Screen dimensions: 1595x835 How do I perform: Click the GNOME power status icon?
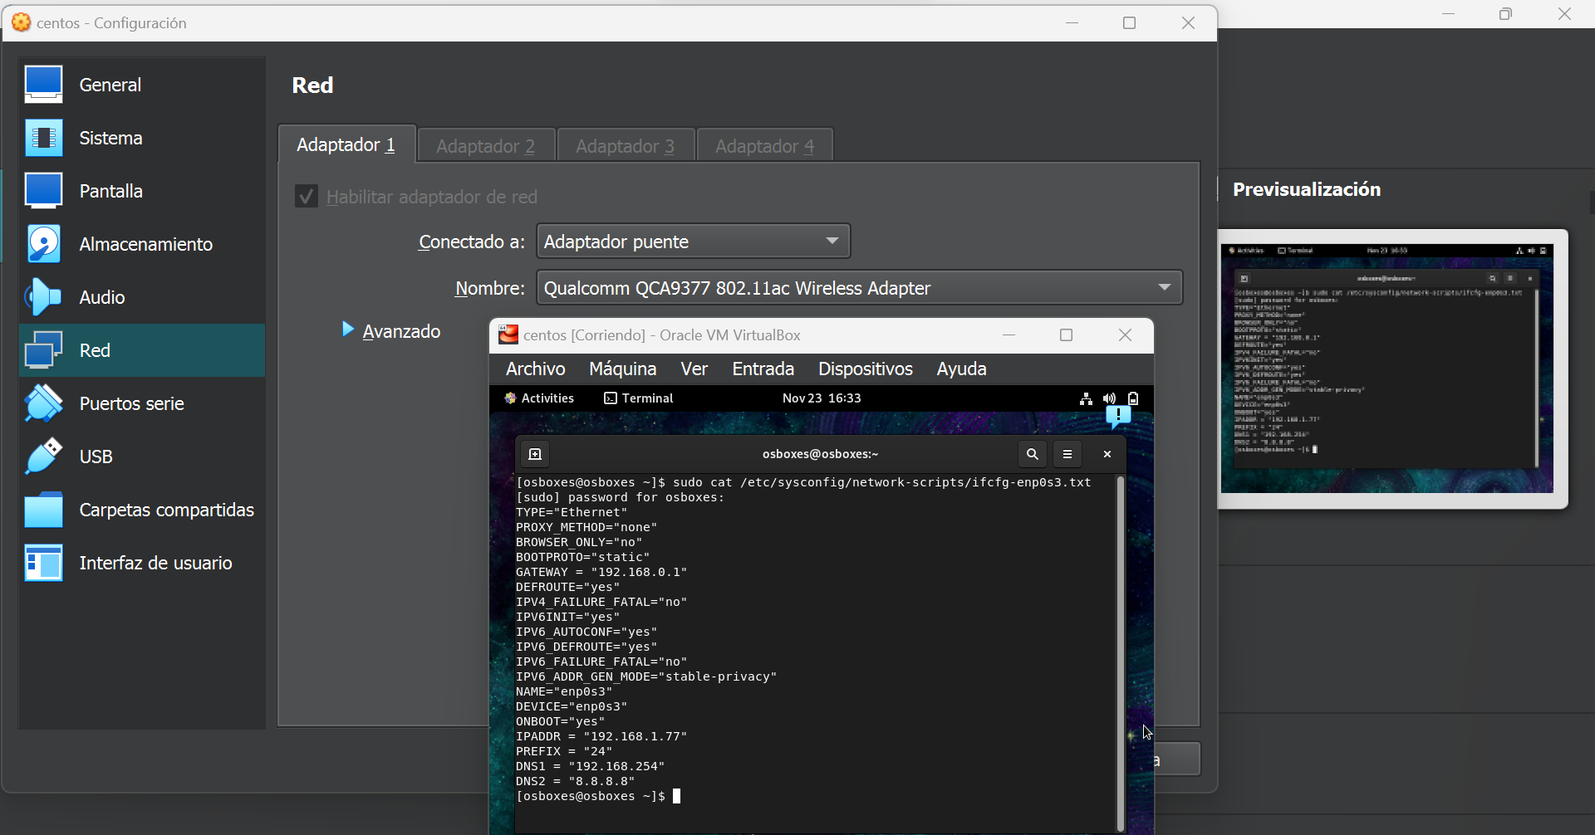pyautogui.click(x=1133, y=398)
